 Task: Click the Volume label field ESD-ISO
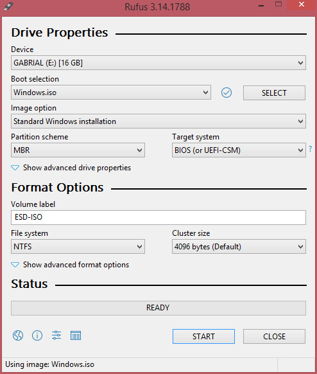pyautogui.click(x=158, y=217)
